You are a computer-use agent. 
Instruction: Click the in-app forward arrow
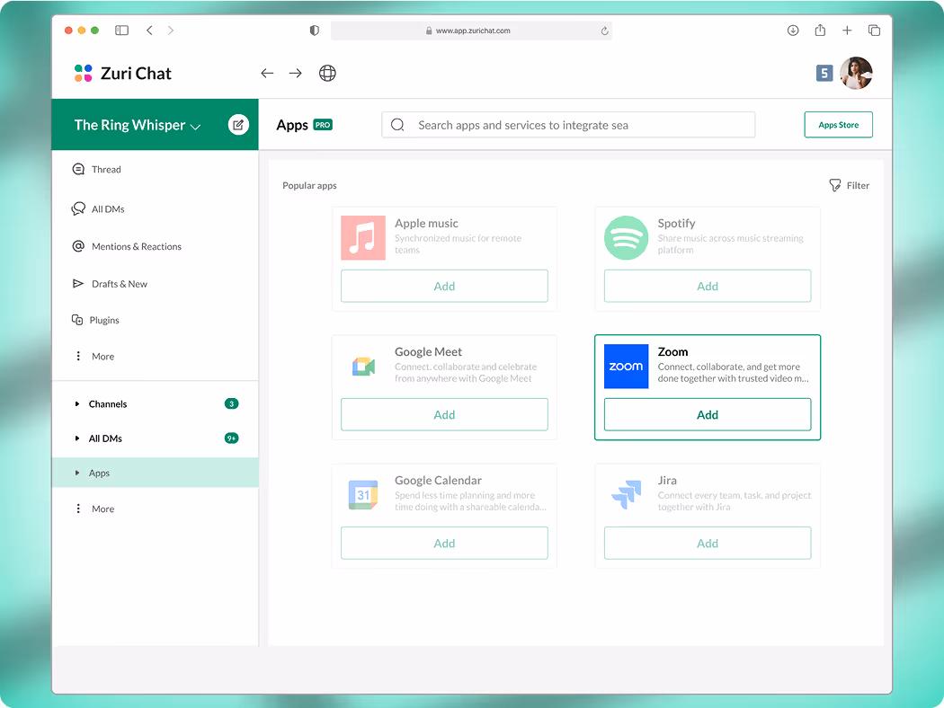[296, 74]
